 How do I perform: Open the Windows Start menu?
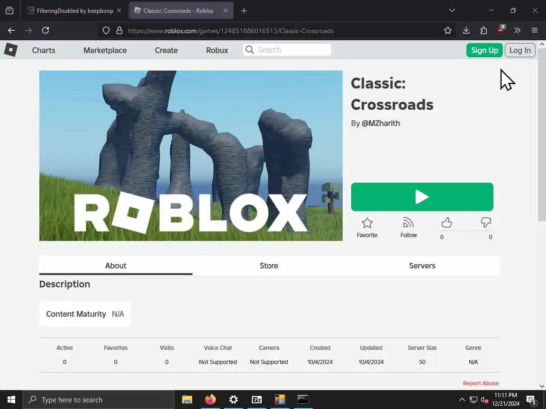11,400
